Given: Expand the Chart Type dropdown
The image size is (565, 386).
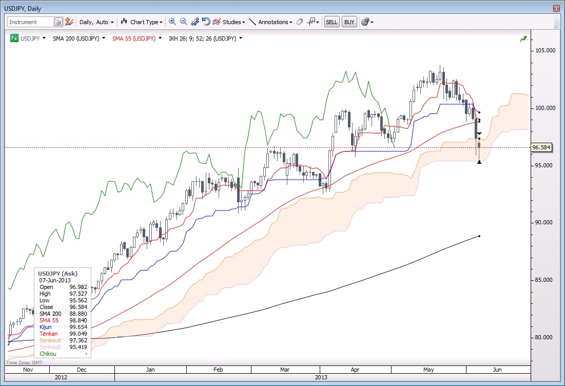Looking at the screenshot, I should pyautogui.click(x=142, y=22).
